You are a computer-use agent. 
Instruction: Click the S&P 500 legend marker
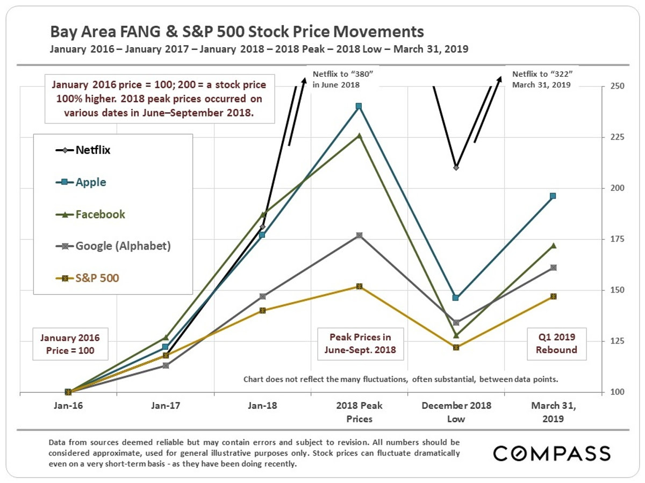65,278
